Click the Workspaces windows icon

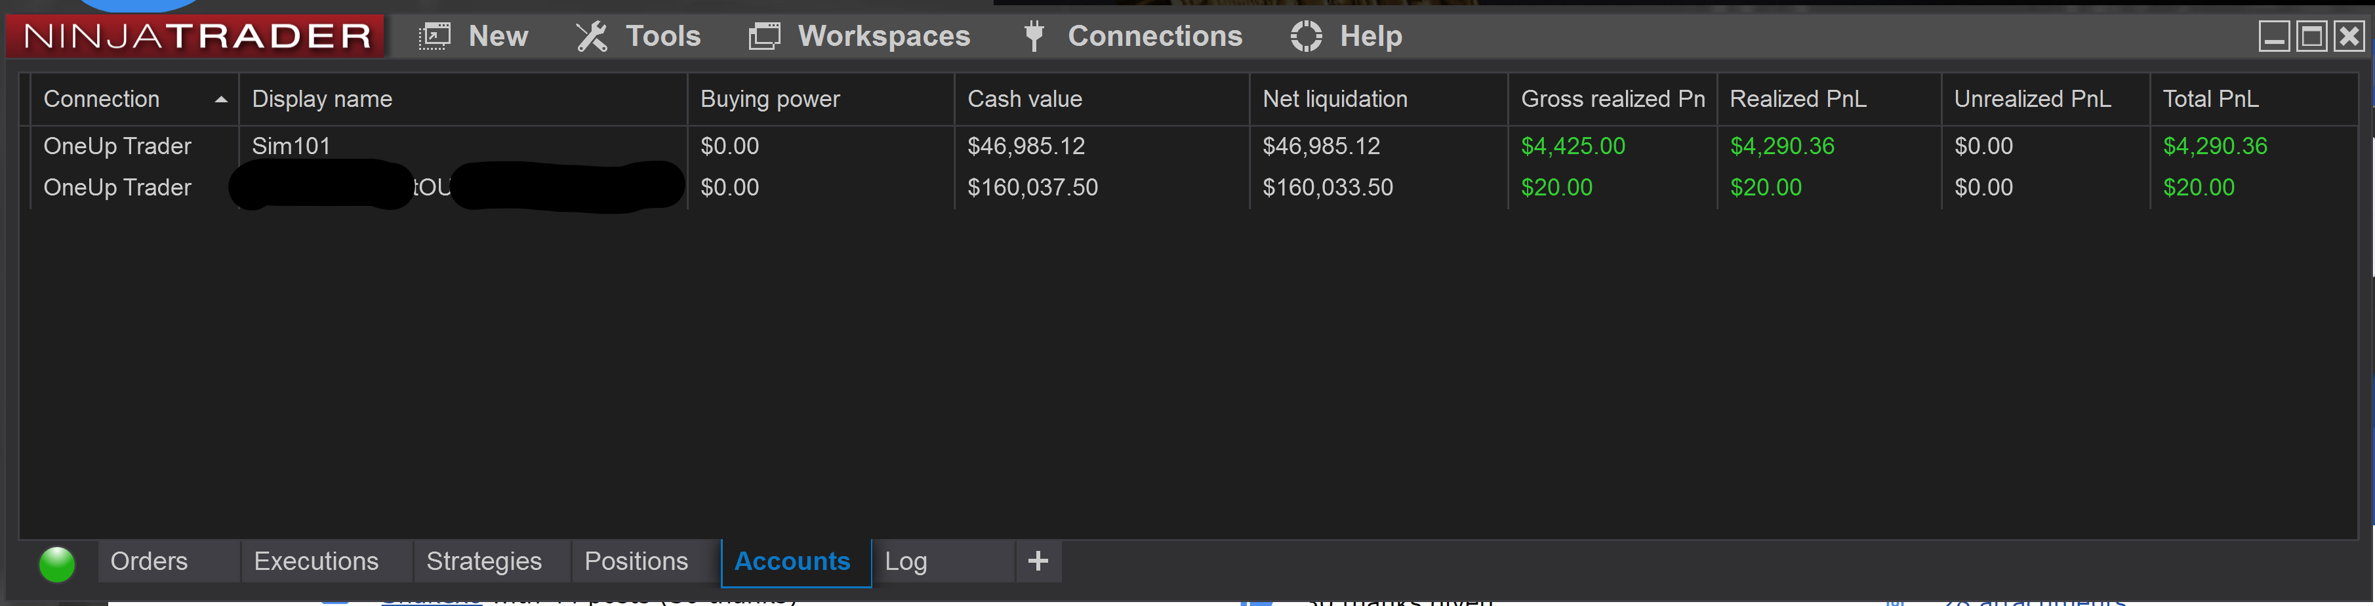[x=764, y=36]
